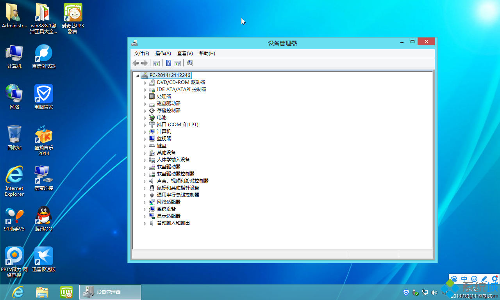
Task: Expand the IDE ATA/ATAPI 控制器 node
Action: point(145,90)
